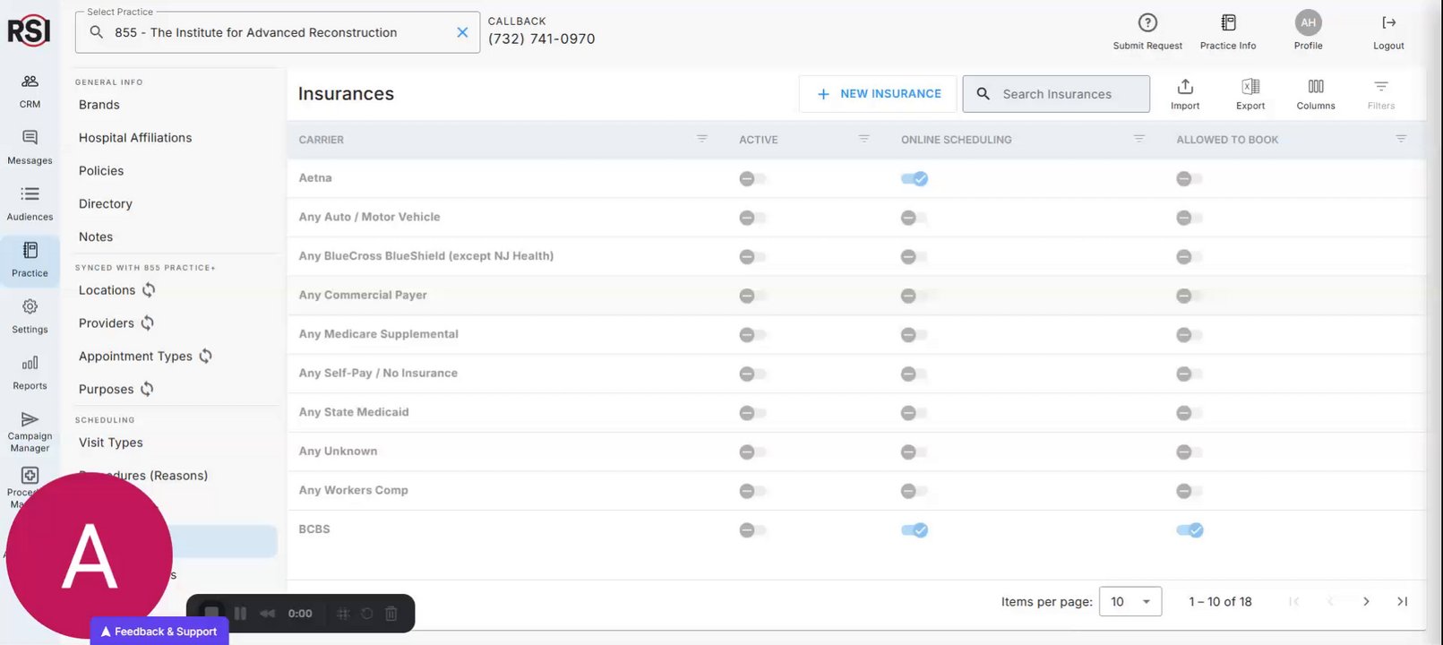This screenshot has width=1443, height=645.
Task: Sort by the CARRIER column header
Action: 322,140
